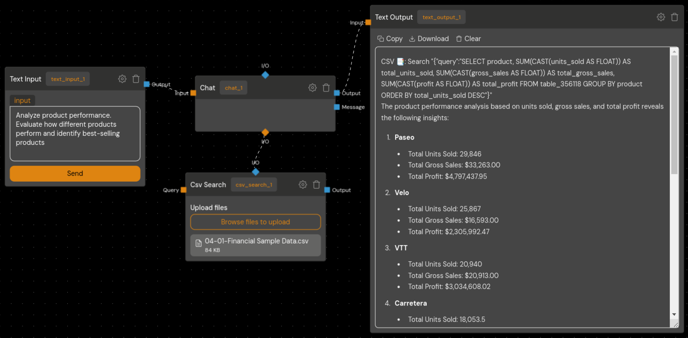The width and height of the screenshot is (688, 338).
Task: Click the Chat node bottom orange I/O diamond
Action: 265,132
